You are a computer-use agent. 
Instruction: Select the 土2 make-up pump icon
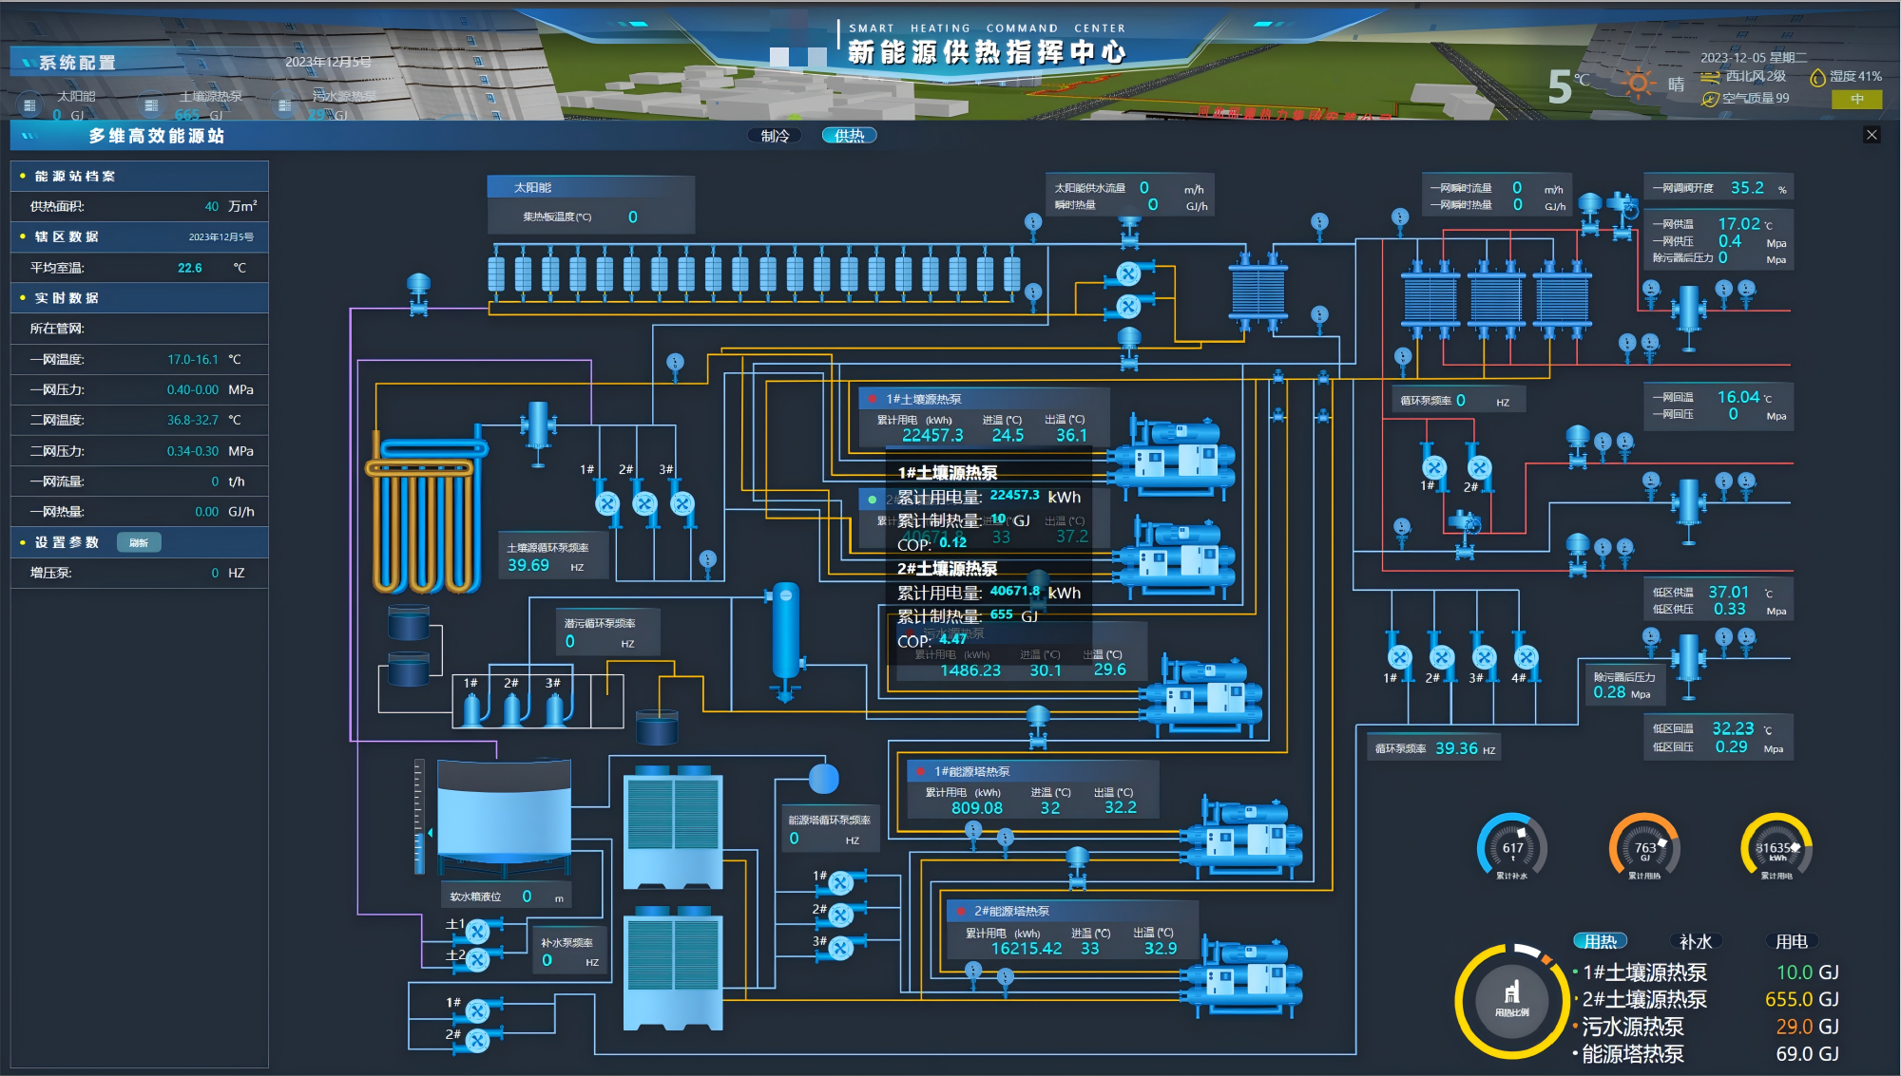tap(478, 959)
